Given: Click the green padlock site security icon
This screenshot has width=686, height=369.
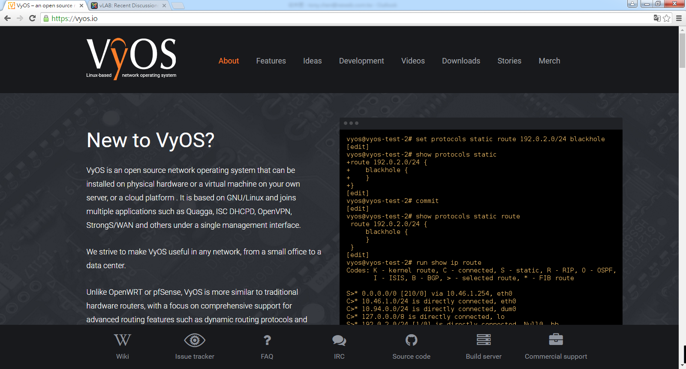Looking at the screenshot, I should pos(46,18).
